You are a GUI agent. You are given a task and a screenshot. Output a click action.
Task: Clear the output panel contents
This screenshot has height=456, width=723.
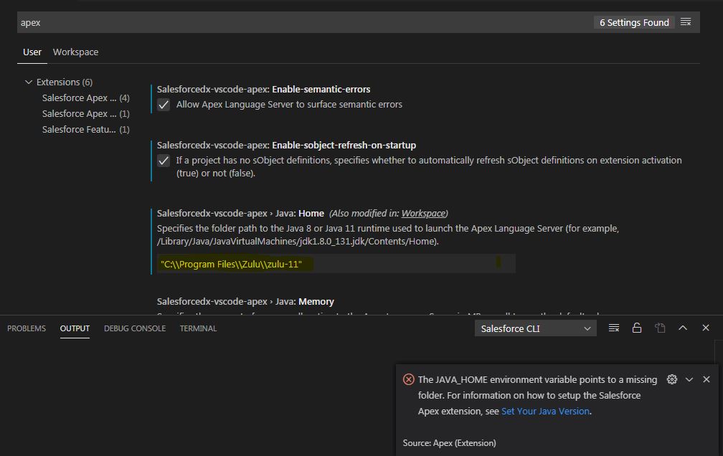pyautogui.click(x=614, y=328)
